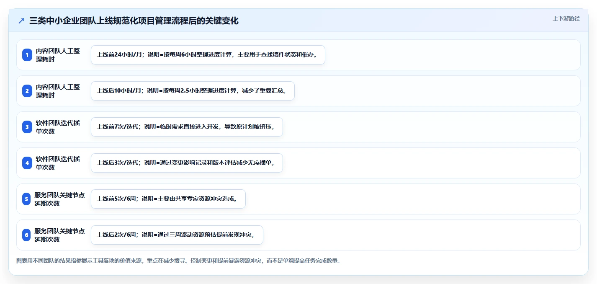597x284 pixels.
Task: Select 内容团队人工整理耗时 label in row 2
Action: [x=58, y=91]
